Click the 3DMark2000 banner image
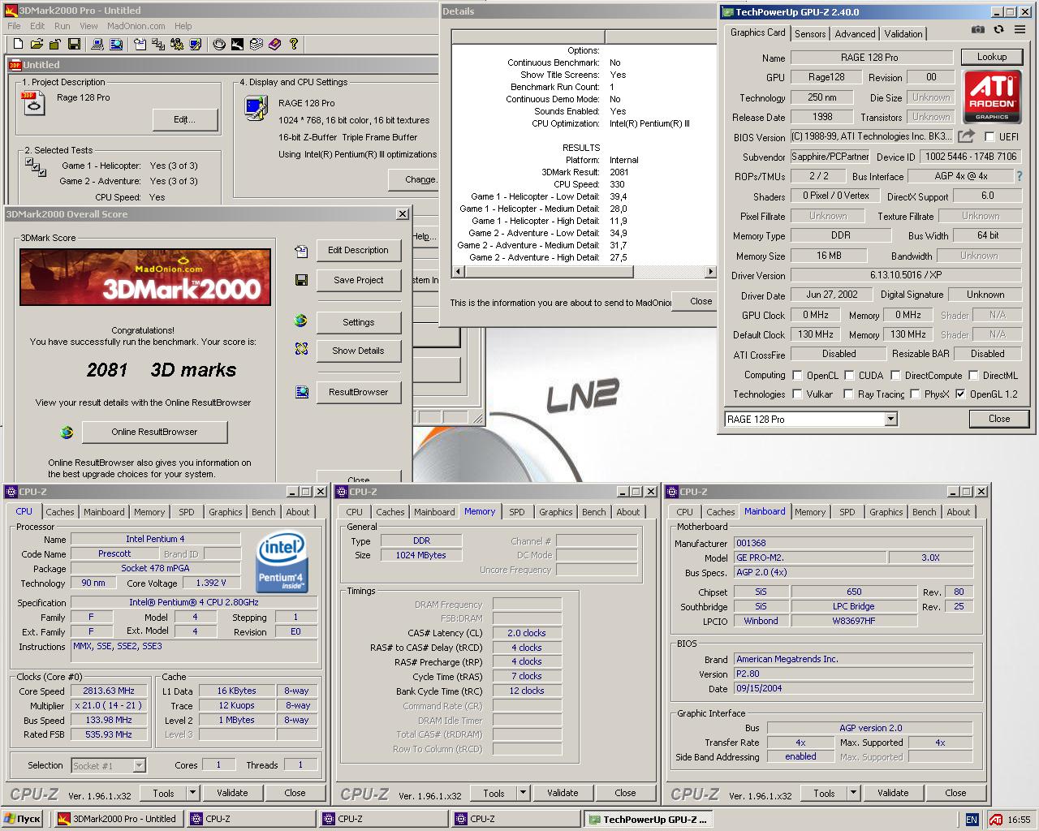 click(x=144, y=277)
